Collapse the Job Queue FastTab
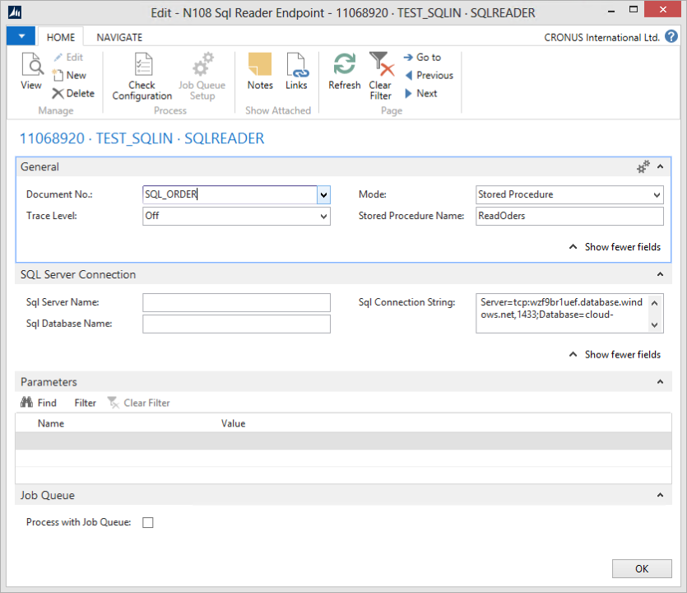Viewport: 687px width, 593px height. [661, 495]
